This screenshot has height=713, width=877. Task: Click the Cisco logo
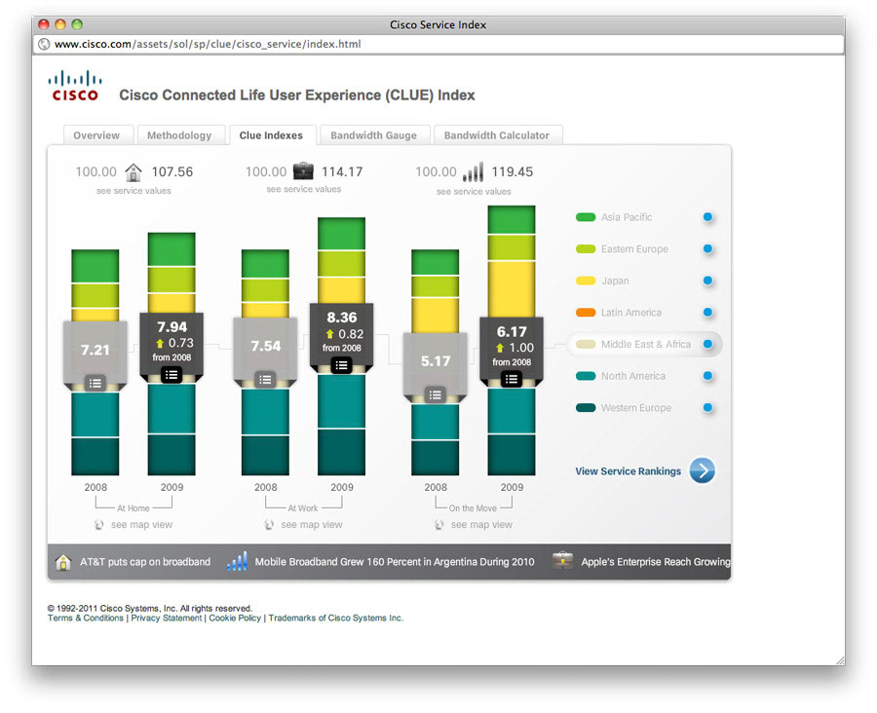coord(75,86)
